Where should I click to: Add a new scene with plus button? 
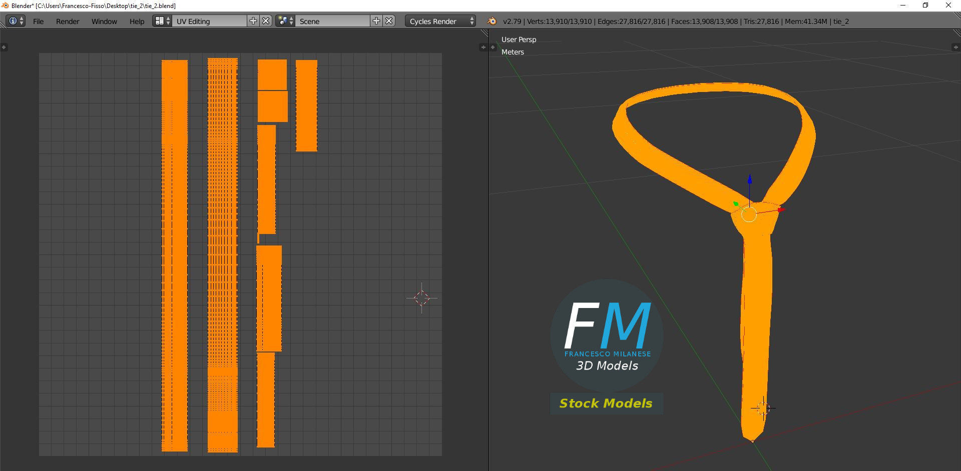click(x=376, y=21)
